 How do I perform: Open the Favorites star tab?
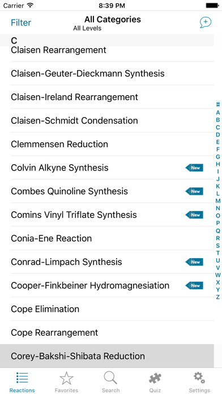(66, 382)
